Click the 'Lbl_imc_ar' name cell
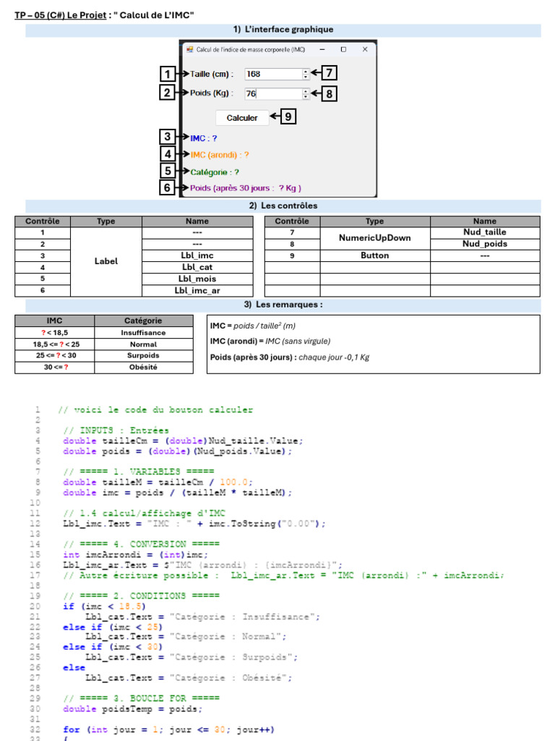 [197, 291]
